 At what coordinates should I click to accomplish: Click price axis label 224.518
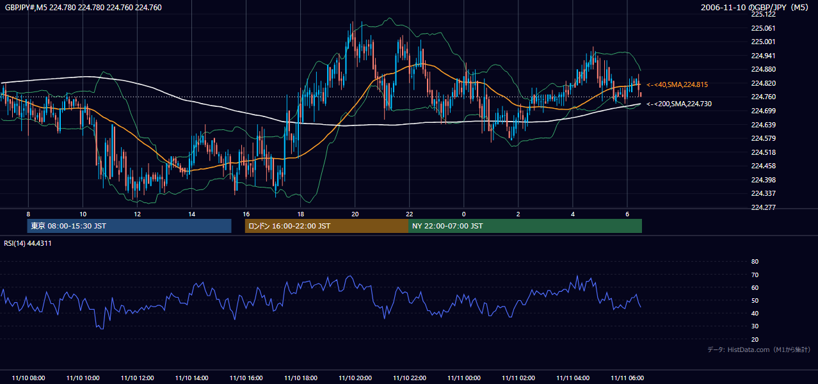pyautogui.click(x=763, y=152)
